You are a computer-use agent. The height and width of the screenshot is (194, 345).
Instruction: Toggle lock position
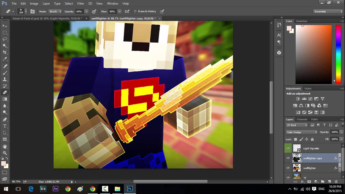(x=306, y=139)
